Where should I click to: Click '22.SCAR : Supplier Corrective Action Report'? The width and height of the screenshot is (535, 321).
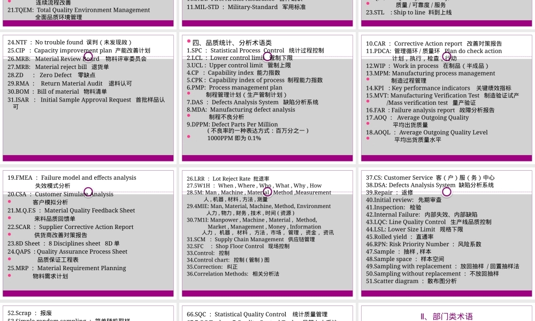[x=71, y=227]
